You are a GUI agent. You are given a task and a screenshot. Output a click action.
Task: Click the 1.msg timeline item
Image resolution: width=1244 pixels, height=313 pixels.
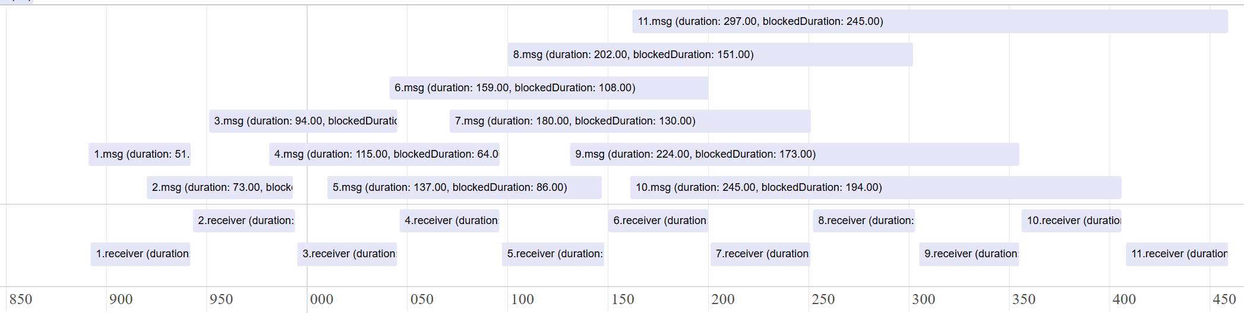point(140,154)
